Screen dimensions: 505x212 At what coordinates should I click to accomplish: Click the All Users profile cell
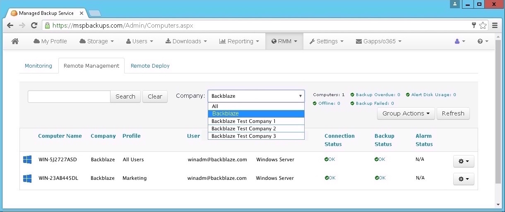point(133,160)
